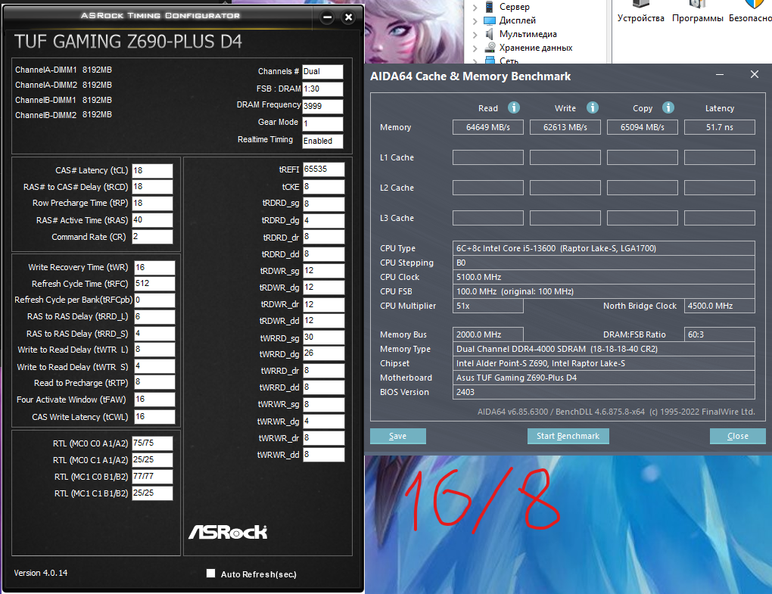Click the Channels # field showing Dual
The image size is (772, 594).
click(322, 72)
